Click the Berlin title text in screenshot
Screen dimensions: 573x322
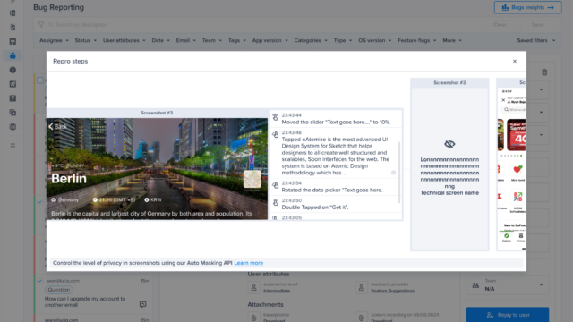pyautogui.click(x=69, y=179)
